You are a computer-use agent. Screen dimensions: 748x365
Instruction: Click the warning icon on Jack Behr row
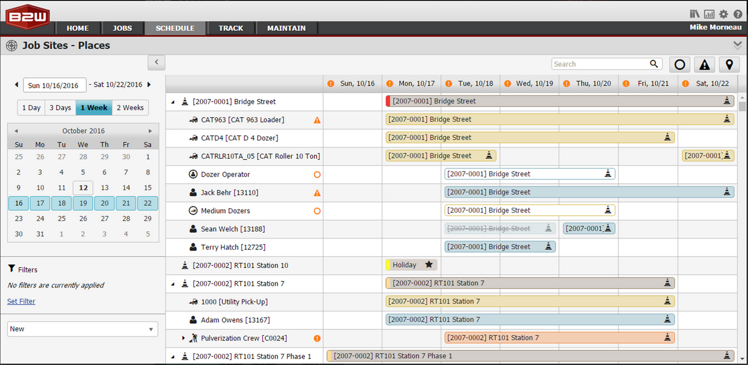point(317,193)
